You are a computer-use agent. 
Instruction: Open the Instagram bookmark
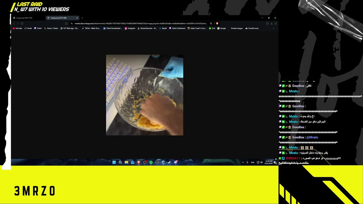130,28
